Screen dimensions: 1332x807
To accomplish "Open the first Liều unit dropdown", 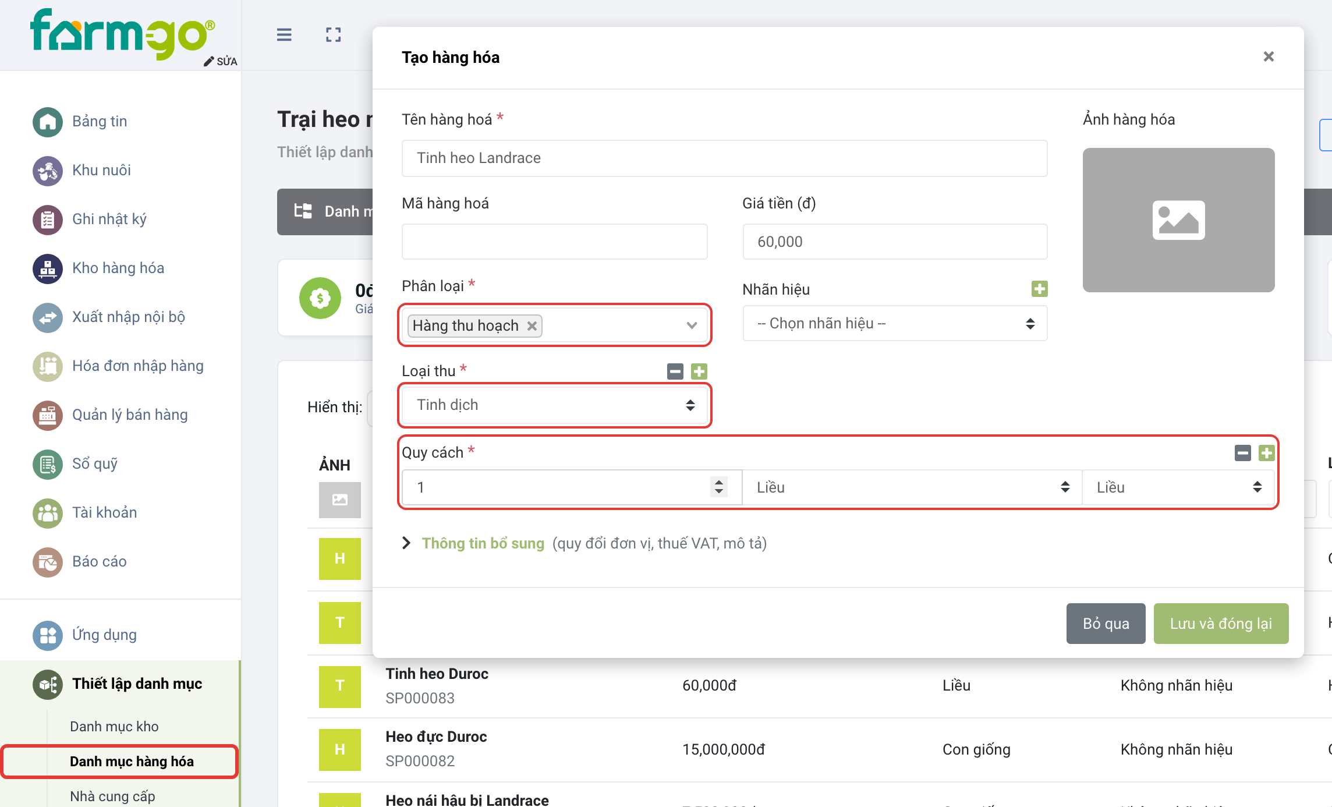I will 912,487.
